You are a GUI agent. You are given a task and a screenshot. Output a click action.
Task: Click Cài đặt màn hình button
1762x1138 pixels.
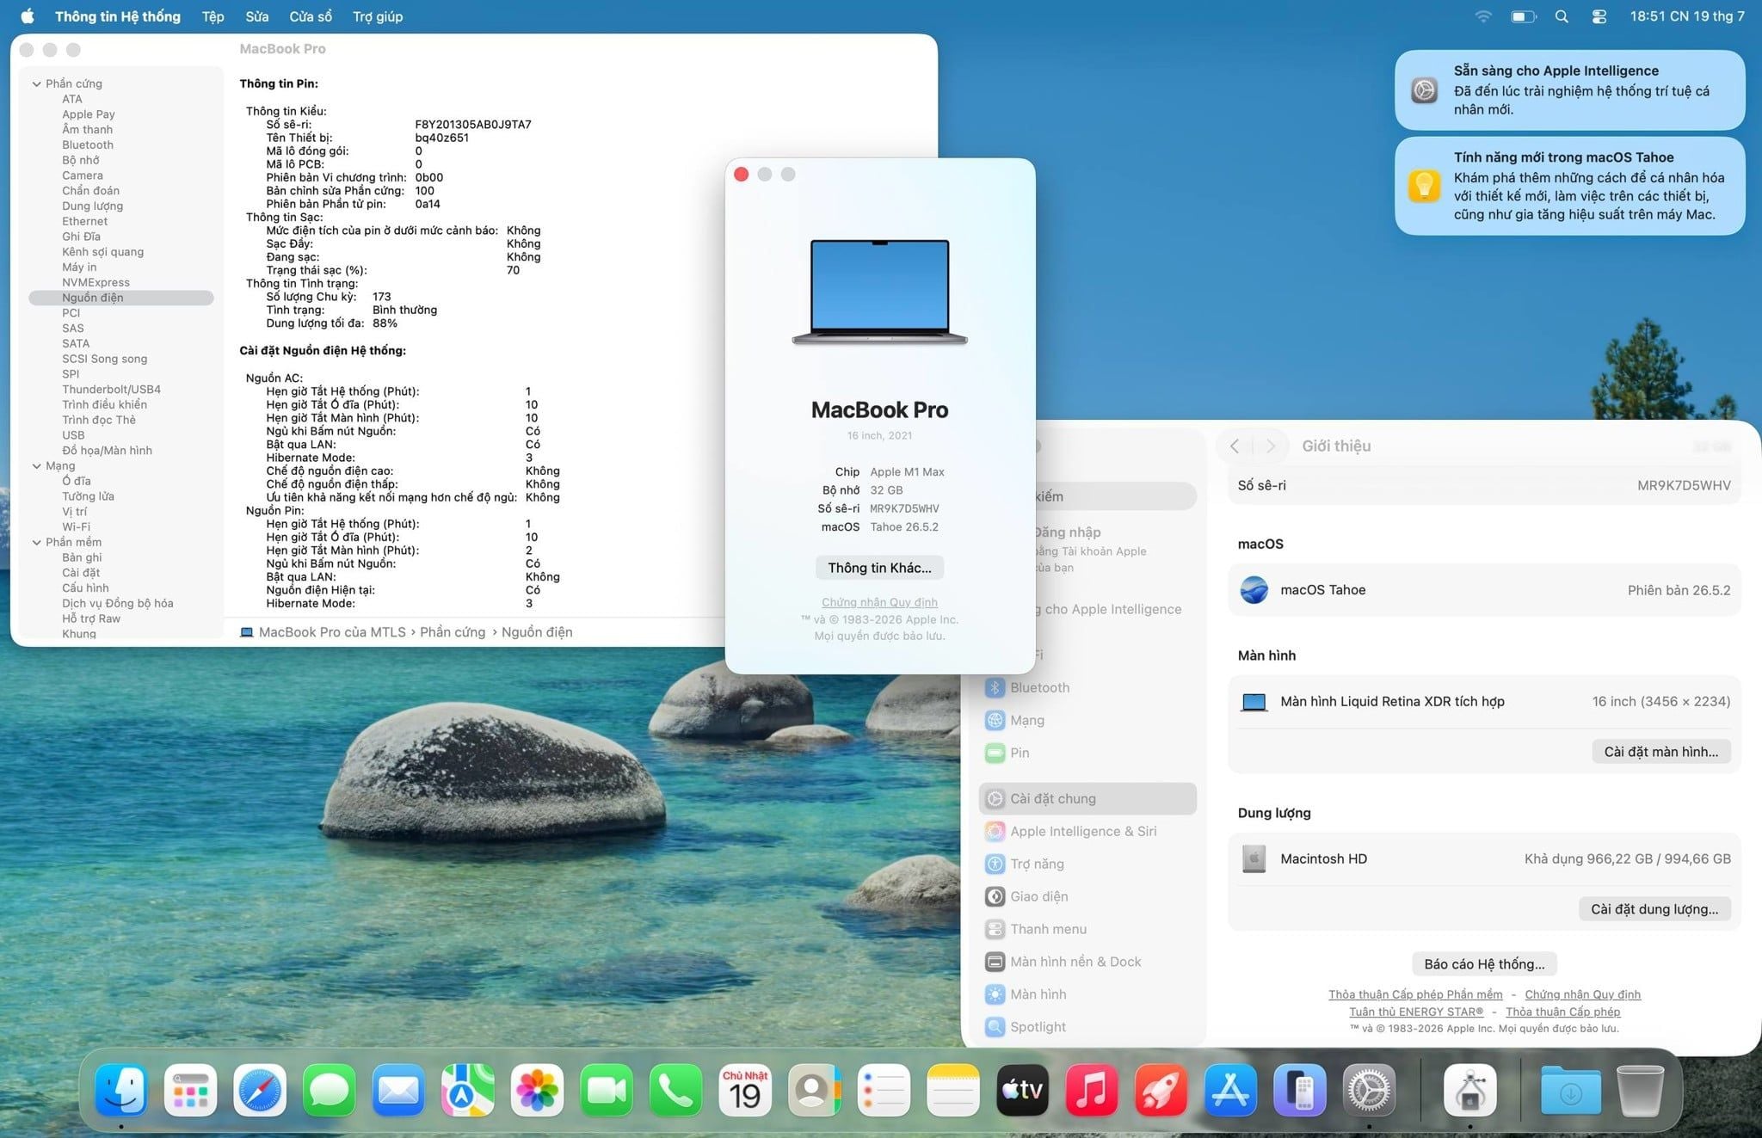point(1660,751)
